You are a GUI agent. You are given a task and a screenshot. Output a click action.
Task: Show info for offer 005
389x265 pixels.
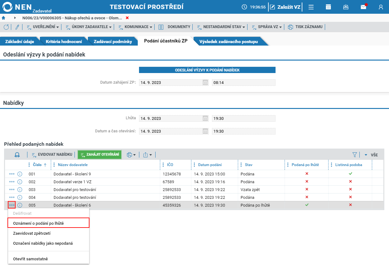point(20,205)
